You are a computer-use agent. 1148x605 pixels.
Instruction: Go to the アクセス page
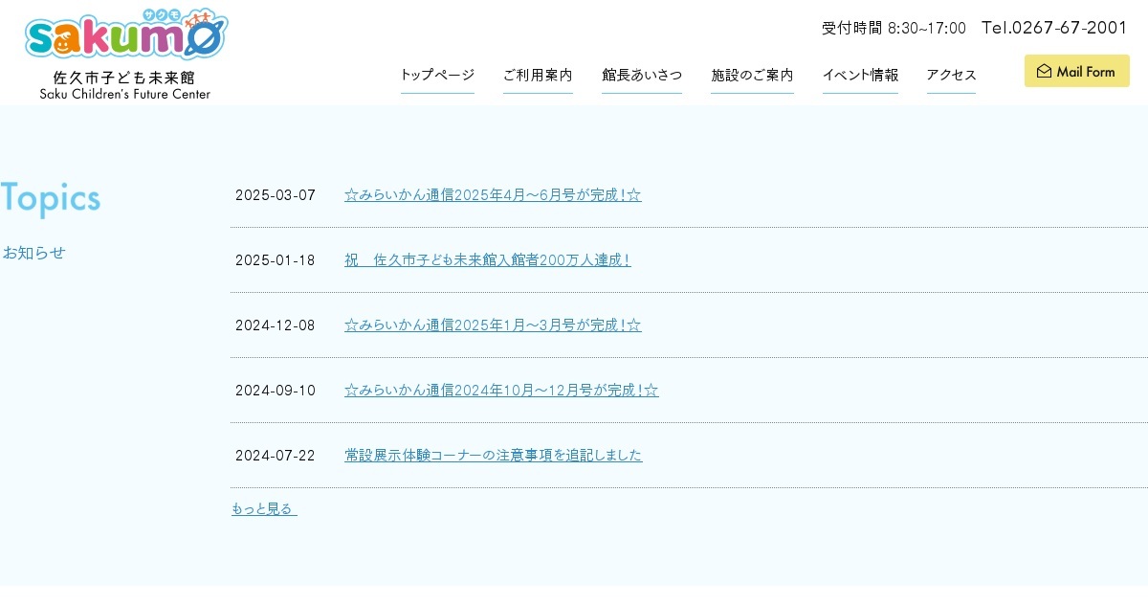[951, 75]
